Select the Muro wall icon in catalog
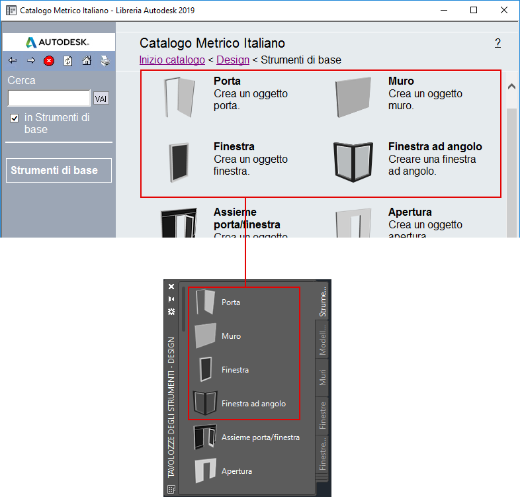This screenshot has width=520, height=497. pyautogui.click(x=353, y=97)
